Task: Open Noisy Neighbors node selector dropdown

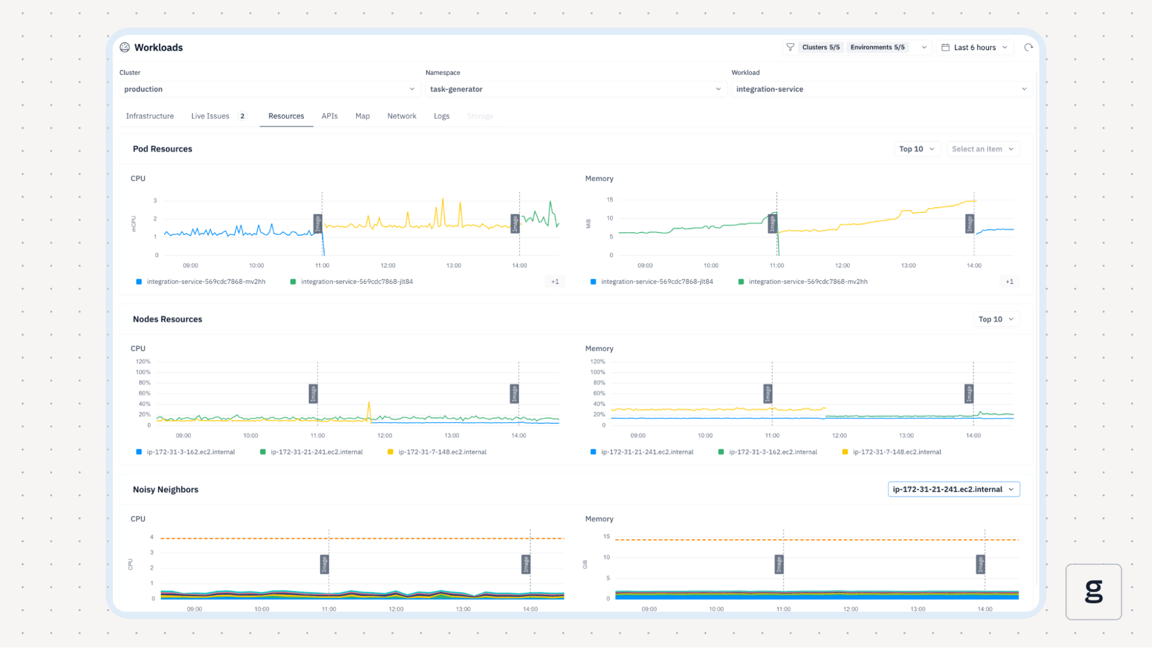Action: click(x=953, y=489)
